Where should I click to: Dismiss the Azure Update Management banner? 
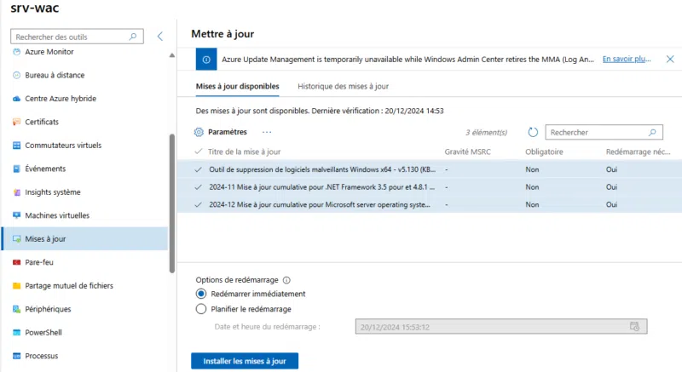pyautogui.click(x=670, y=59)
